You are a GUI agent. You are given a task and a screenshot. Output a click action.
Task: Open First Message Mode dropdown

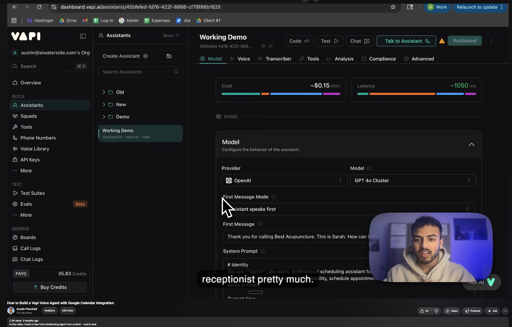click(348, 209)
